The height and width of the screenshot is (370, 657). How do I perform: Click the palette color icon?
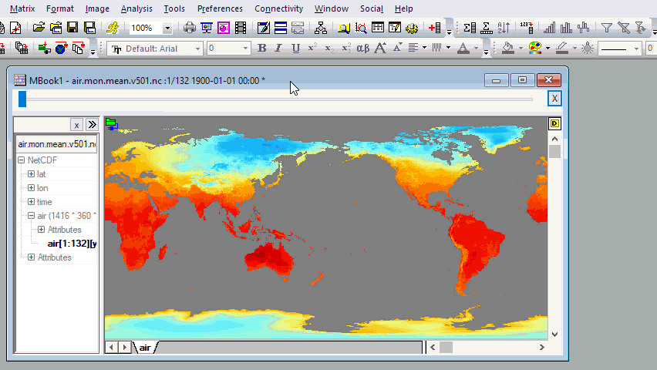(534, 48)
